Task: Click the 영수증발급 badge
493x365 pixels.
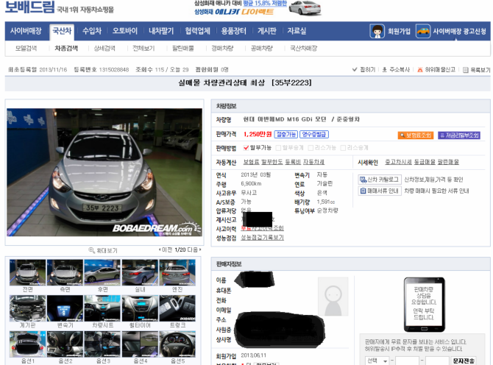Action: (314, 134)
